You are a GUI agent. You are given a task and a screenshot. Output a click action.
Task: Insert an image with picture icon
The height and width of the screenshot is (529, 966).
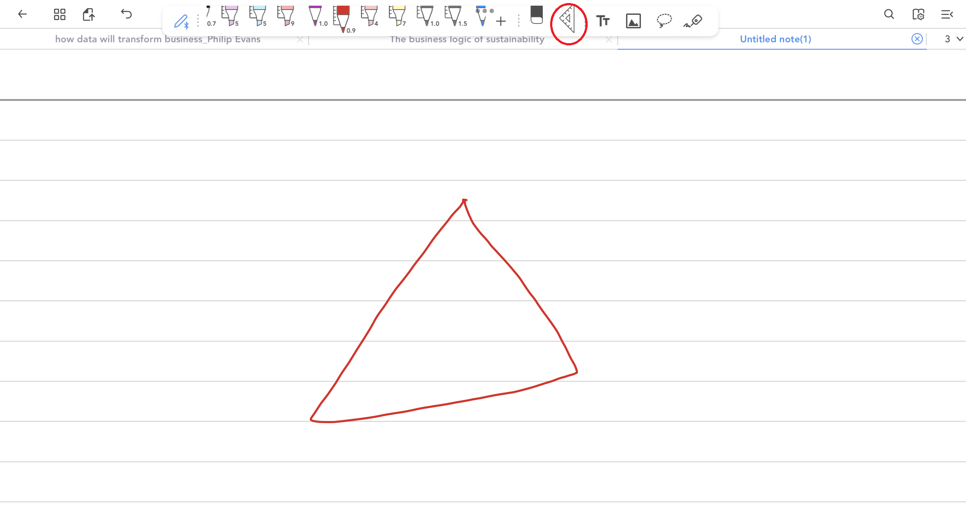[x=633, y=20]
